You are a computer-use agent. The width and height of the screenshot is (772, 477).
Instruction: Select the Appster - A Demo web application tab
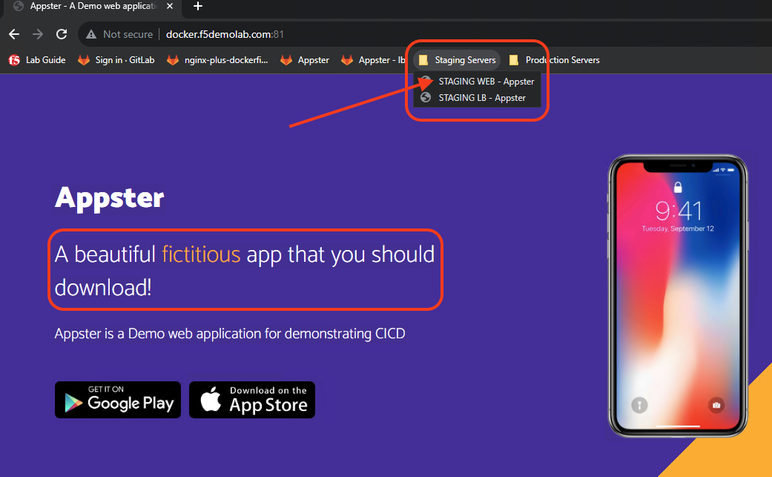point(93,7)
